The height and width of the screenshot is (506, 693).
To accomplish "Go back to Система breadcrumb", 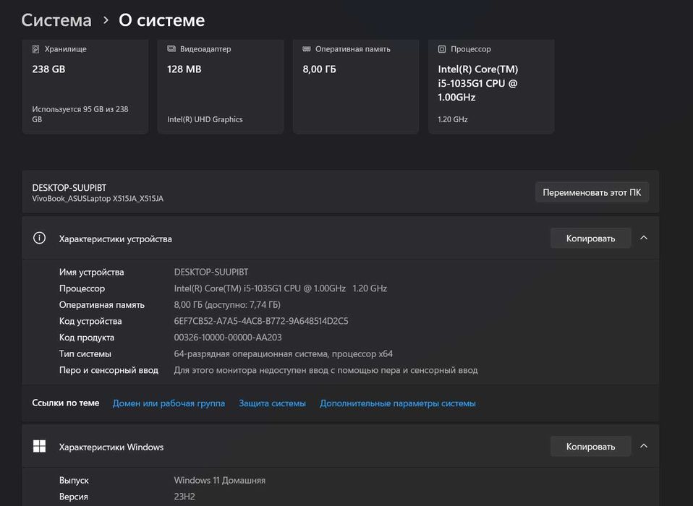I will pyautogui.click(x=56, y=20).
